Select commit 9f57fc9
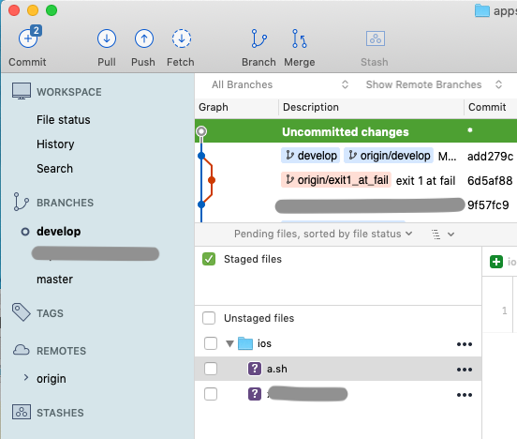 [x=356, y=204]
